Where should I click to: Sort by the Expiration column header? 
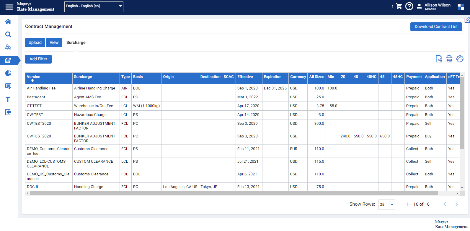click(x=275, y=78)
